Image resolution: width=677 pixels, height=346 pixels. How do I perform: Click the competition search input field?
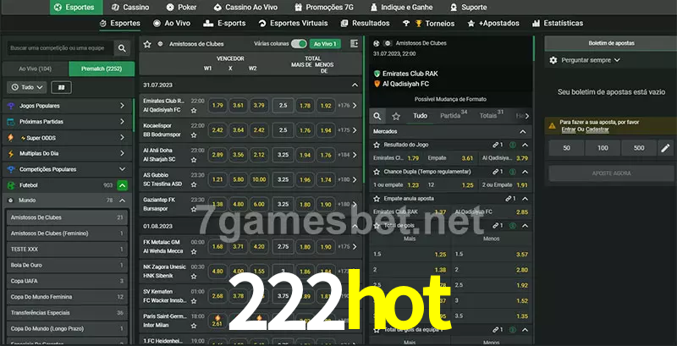coord(58,49)
